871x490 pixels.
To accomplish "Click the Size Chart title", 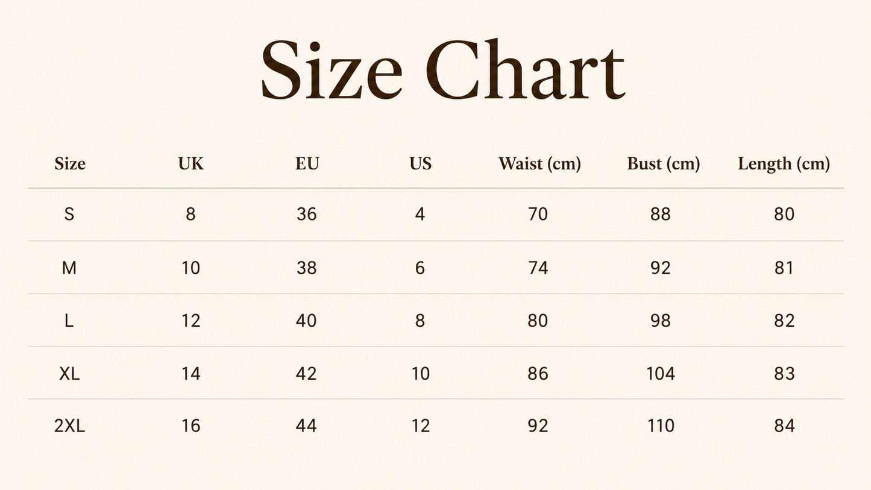I will coord(442,70).
